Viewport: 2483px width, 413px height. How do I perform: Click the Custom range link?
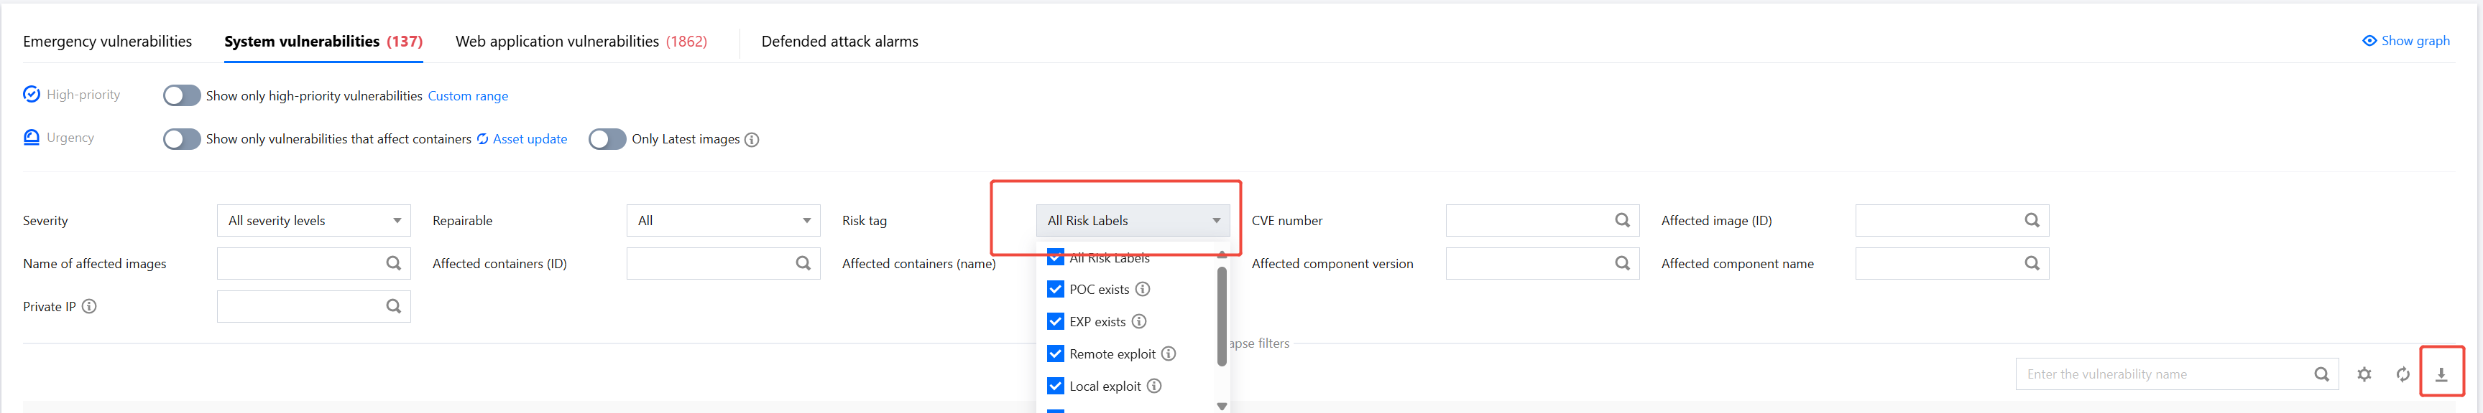click(x=467, y=96)
